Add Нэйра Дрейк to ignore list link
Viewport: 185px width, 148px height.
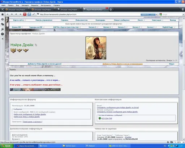122,64
